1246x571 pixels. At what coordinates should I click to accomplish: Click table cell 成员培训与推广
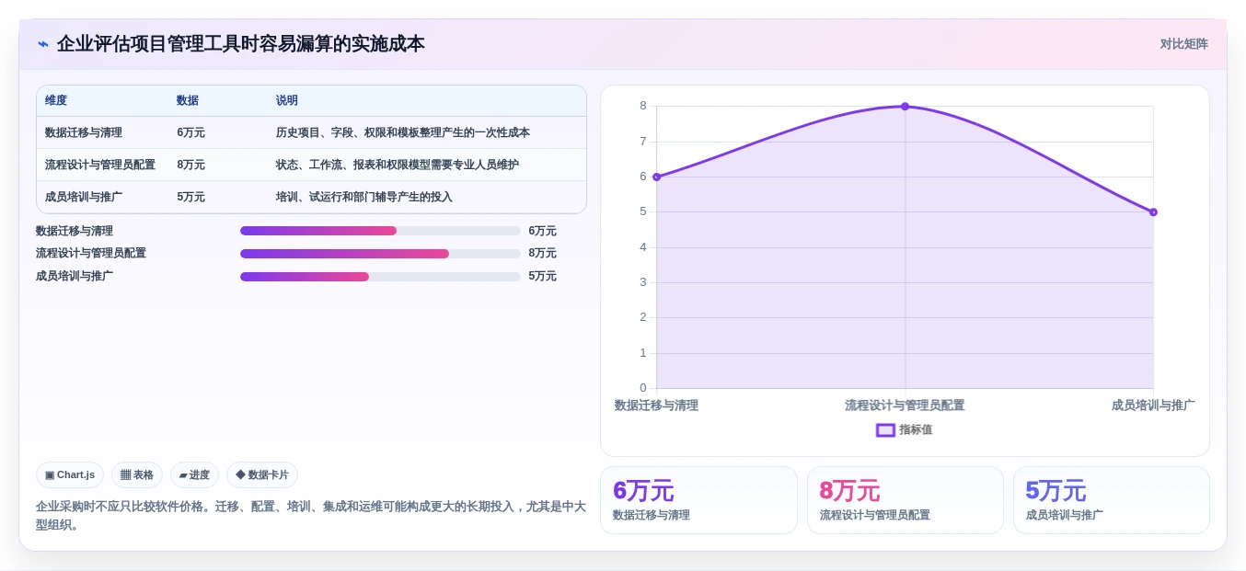click(x=84, y=197)
